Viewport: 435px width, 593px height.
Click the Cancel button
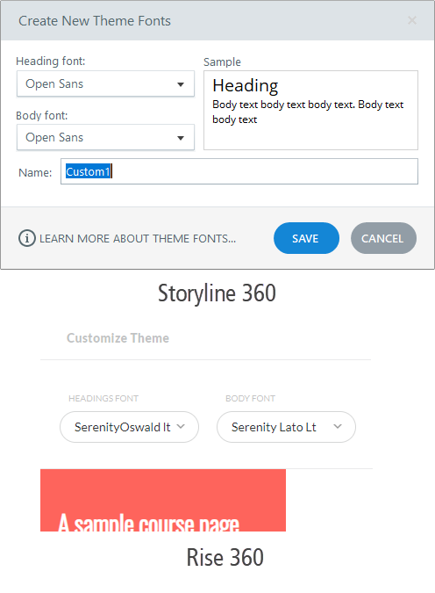point(383,238)
